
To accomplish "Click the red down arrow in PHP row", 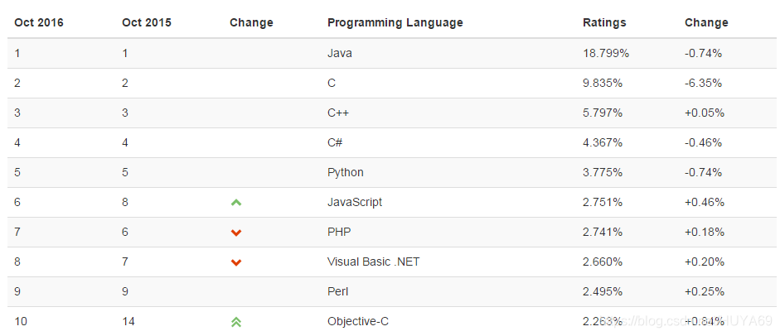I will [x=236, y=233].
